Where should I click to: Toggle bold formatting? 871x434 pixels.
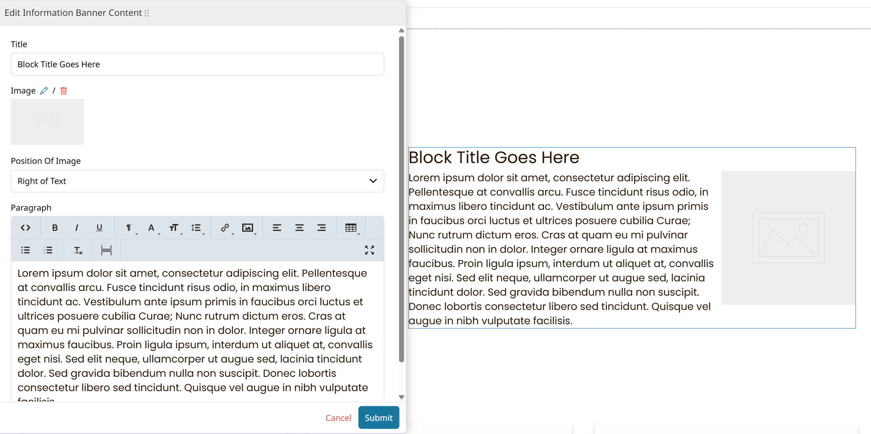coord(55,228)
